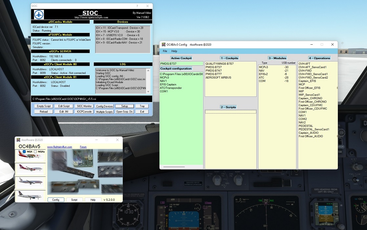Click the Config button in OC4BAv5 launcher

click(56, 200)
